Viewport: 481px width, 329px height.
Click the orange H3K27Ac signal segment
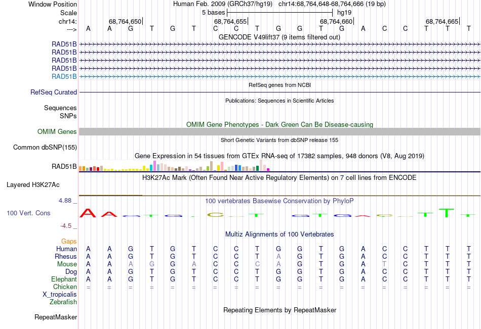coord(110,195)
